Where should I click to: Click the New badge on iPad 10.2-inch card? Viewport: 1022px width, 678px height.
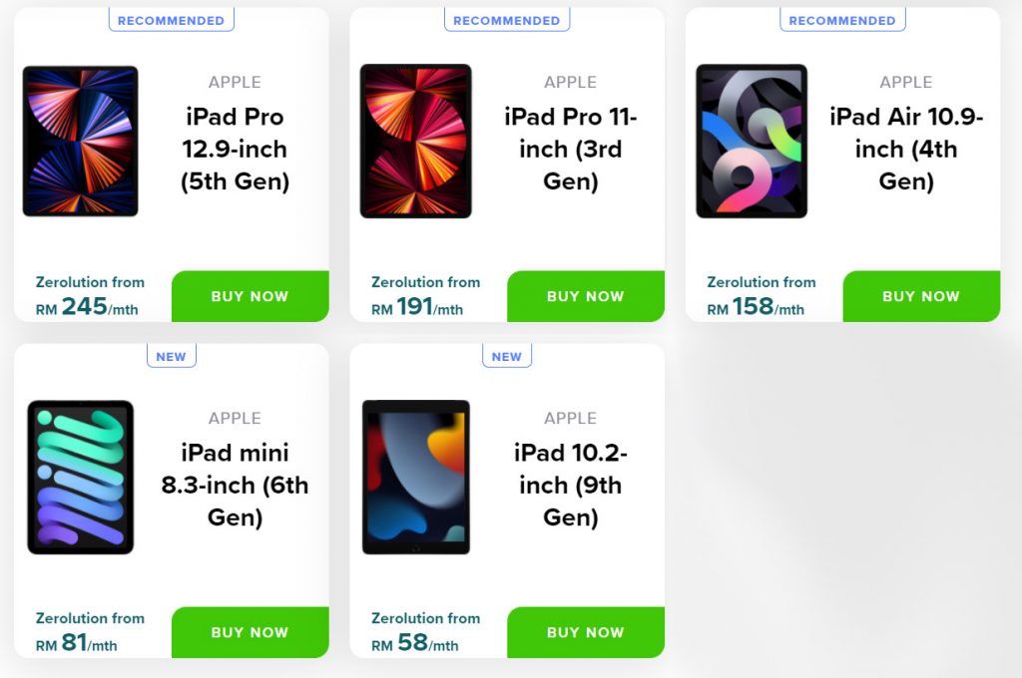click(506, 356)
